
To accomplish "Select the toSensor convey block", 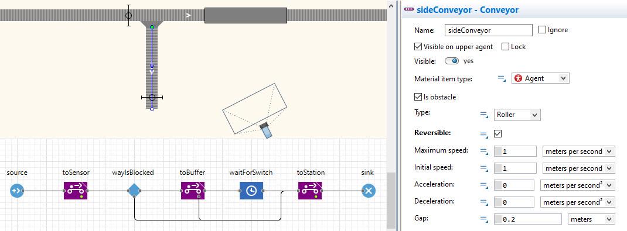I will [76, 191].
